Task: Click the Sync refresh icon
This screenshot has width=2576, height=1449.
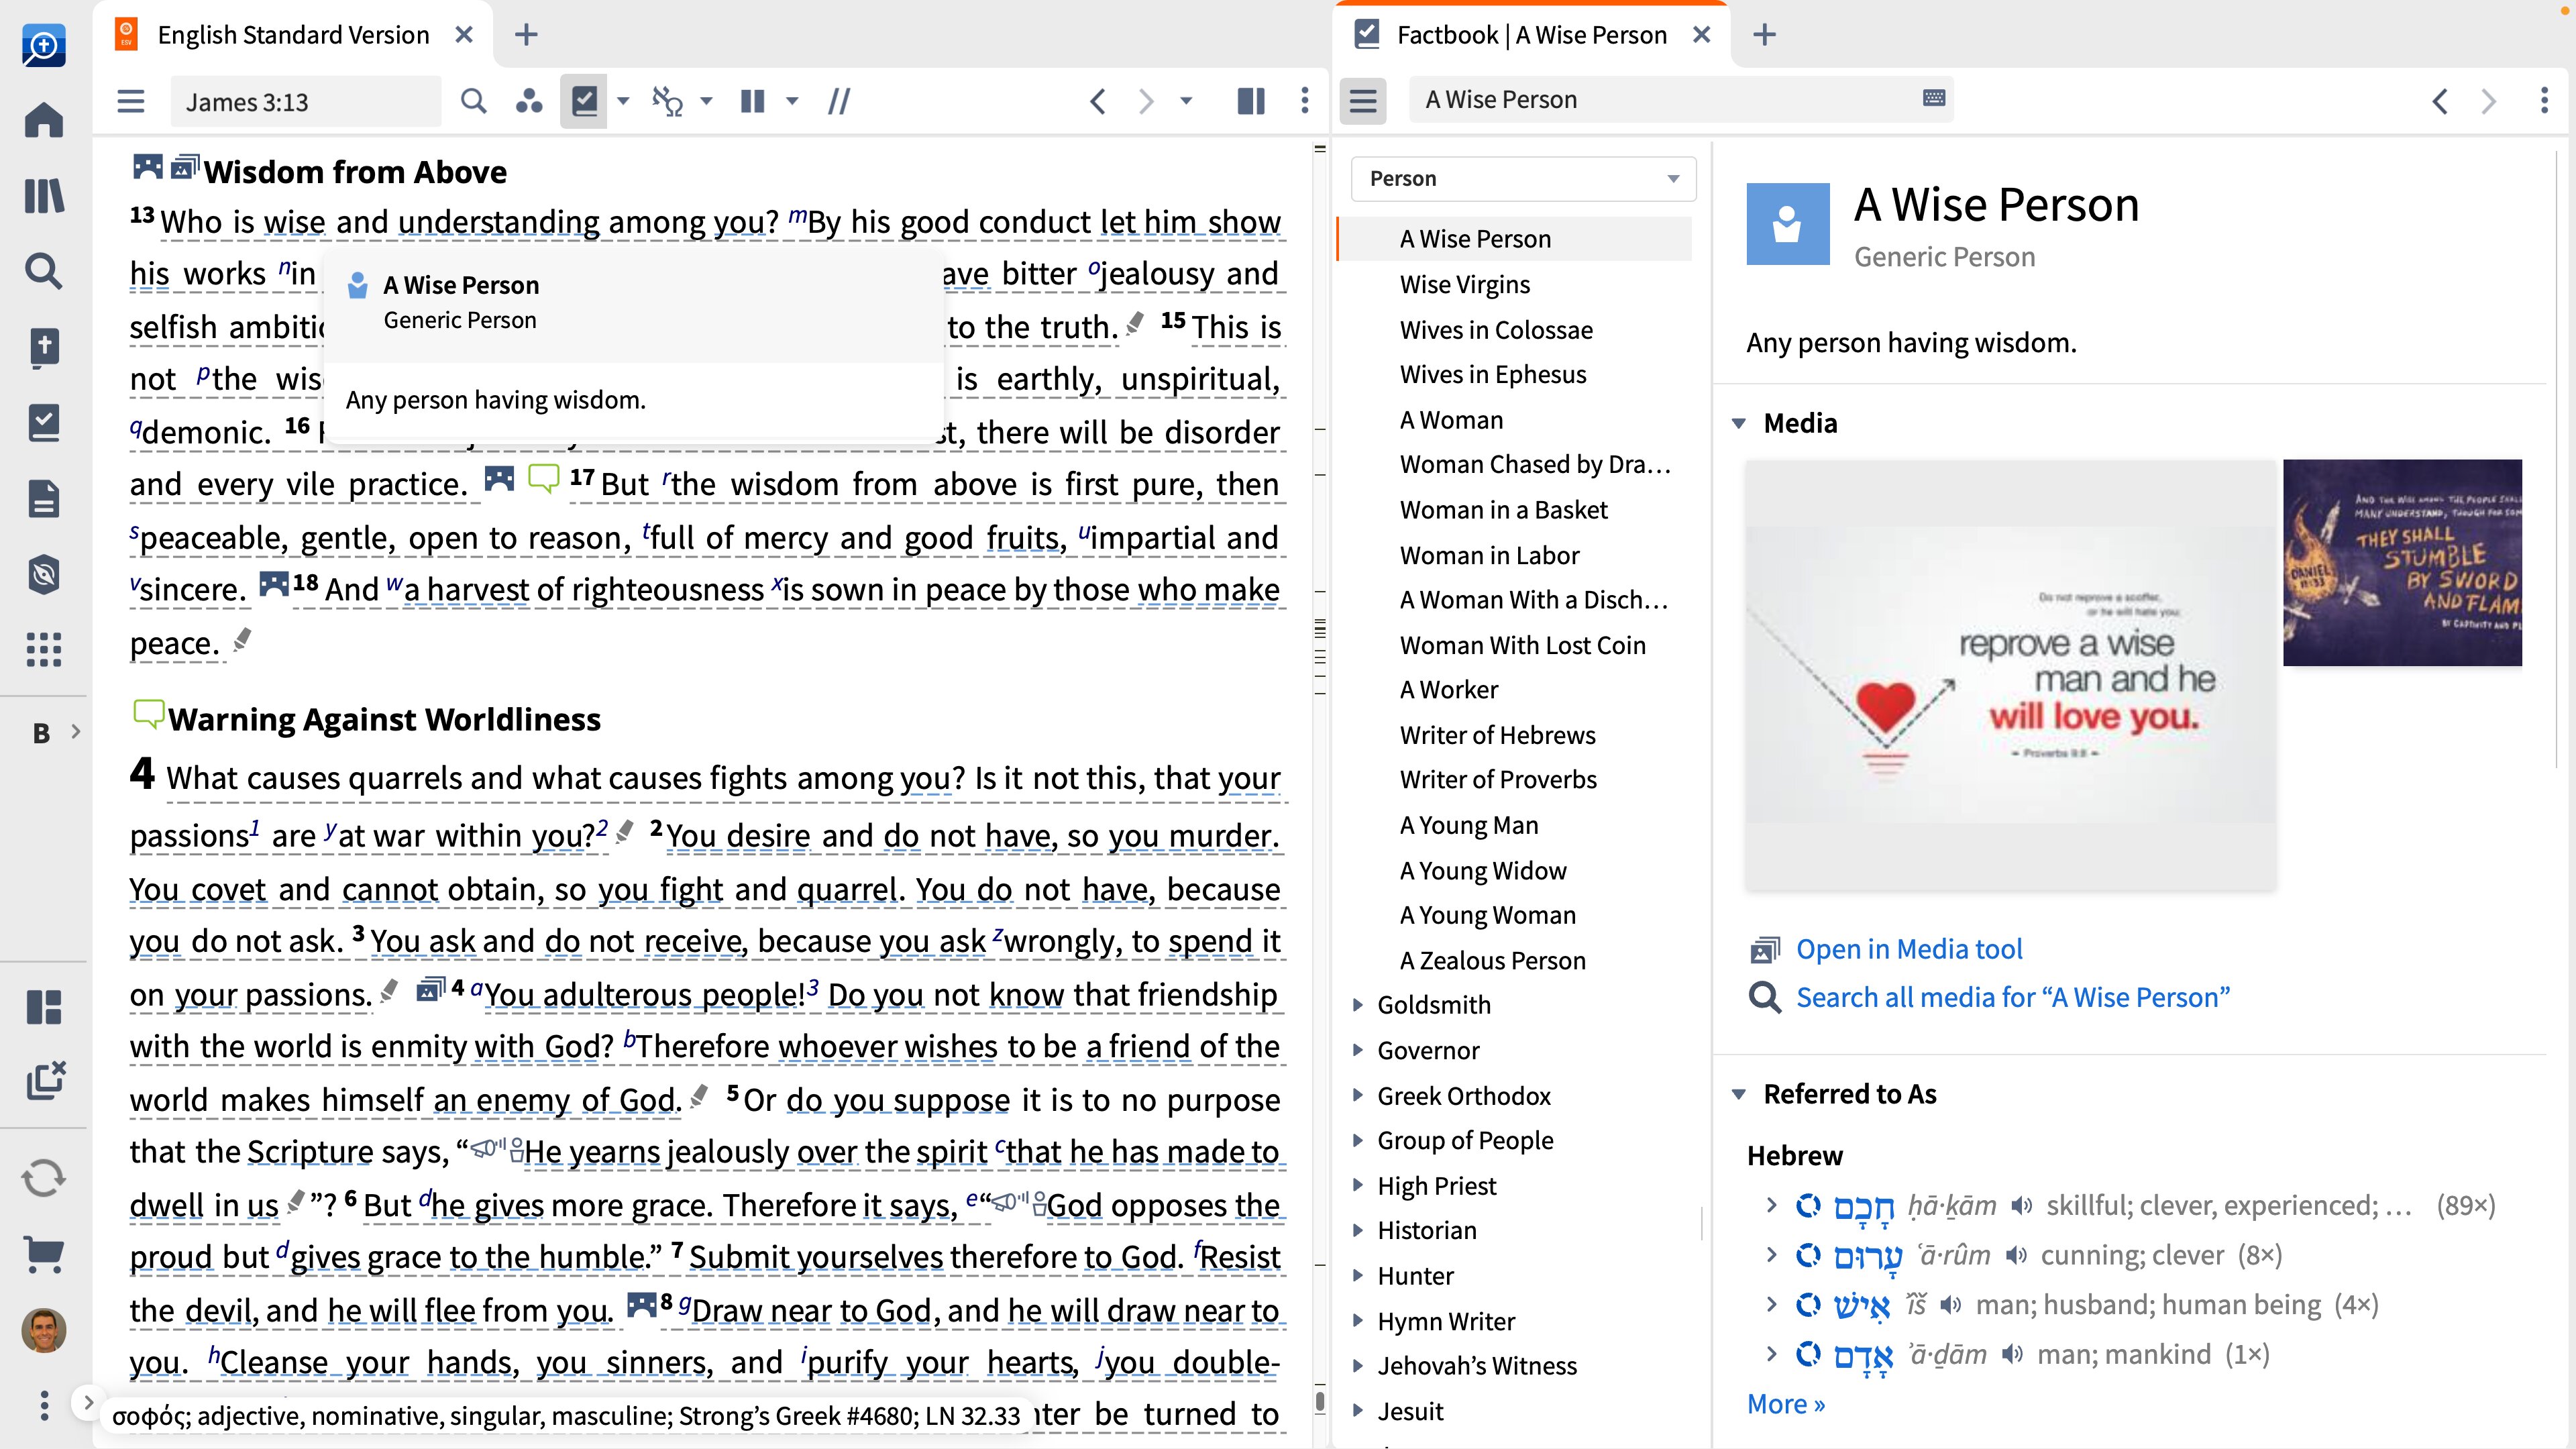Action: tap(44, 1177)
